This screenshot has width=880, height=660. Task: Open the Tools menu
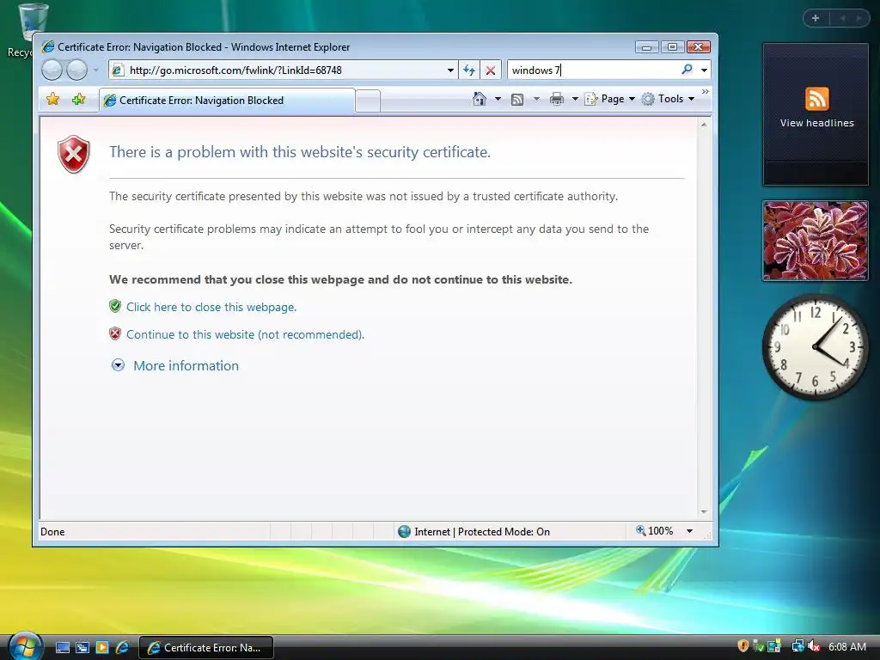(669, 99)
